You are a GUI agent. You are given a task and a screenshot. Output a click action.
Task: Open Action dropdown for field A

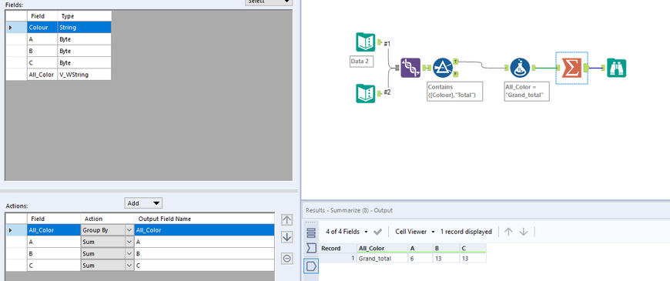129,242
